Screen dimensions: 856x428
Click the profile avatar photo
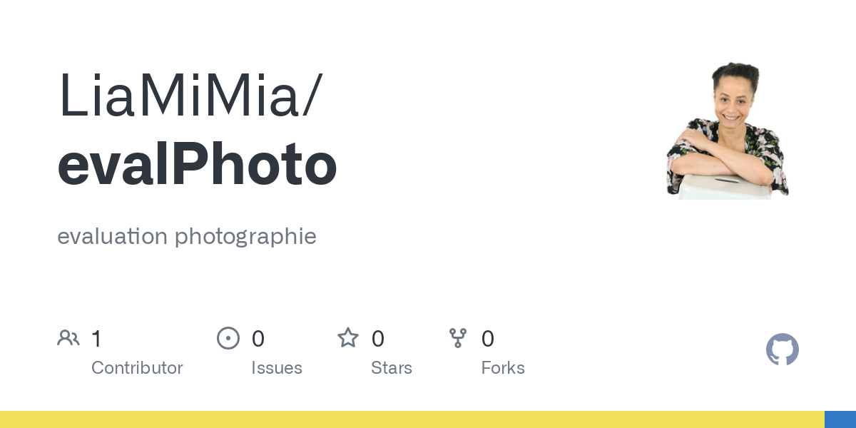[x=727, y=131]
